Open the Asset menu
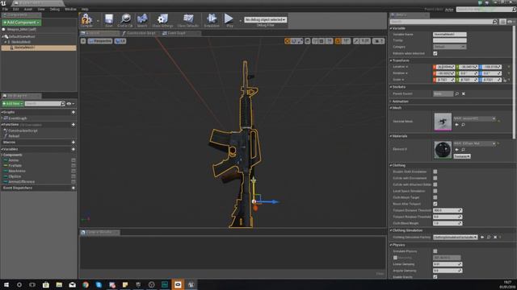Viewport: 517px width, 290px height. (x=28, y=9)
